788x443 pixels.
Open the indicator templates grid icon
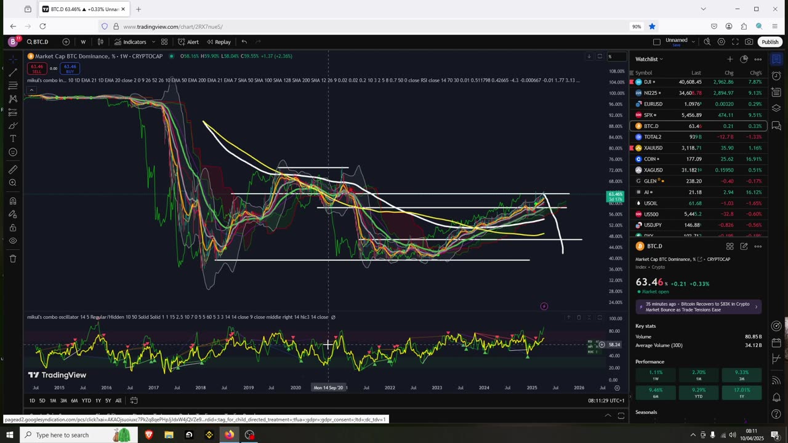pos(164,42)
